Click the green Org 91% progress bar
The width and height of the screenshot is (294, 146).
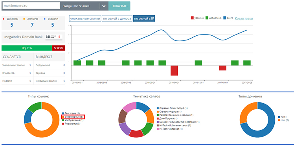coord(27,48)
